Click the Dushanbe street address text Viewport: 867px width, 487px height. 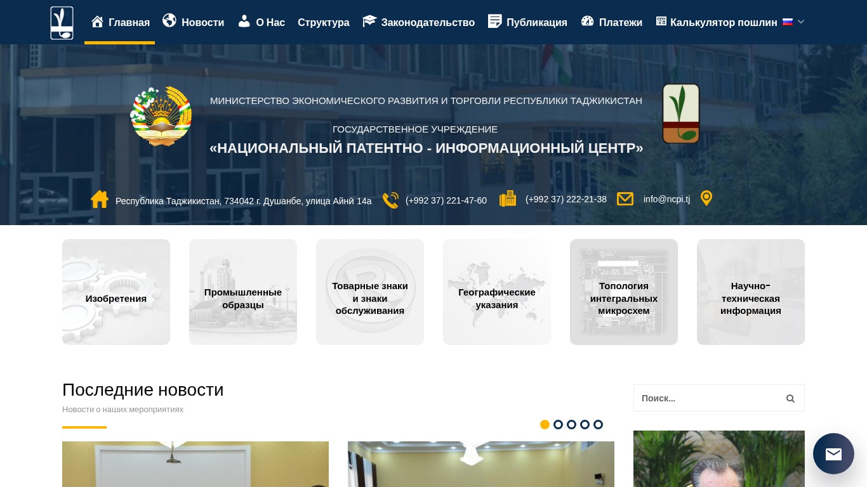click(244, 201)
